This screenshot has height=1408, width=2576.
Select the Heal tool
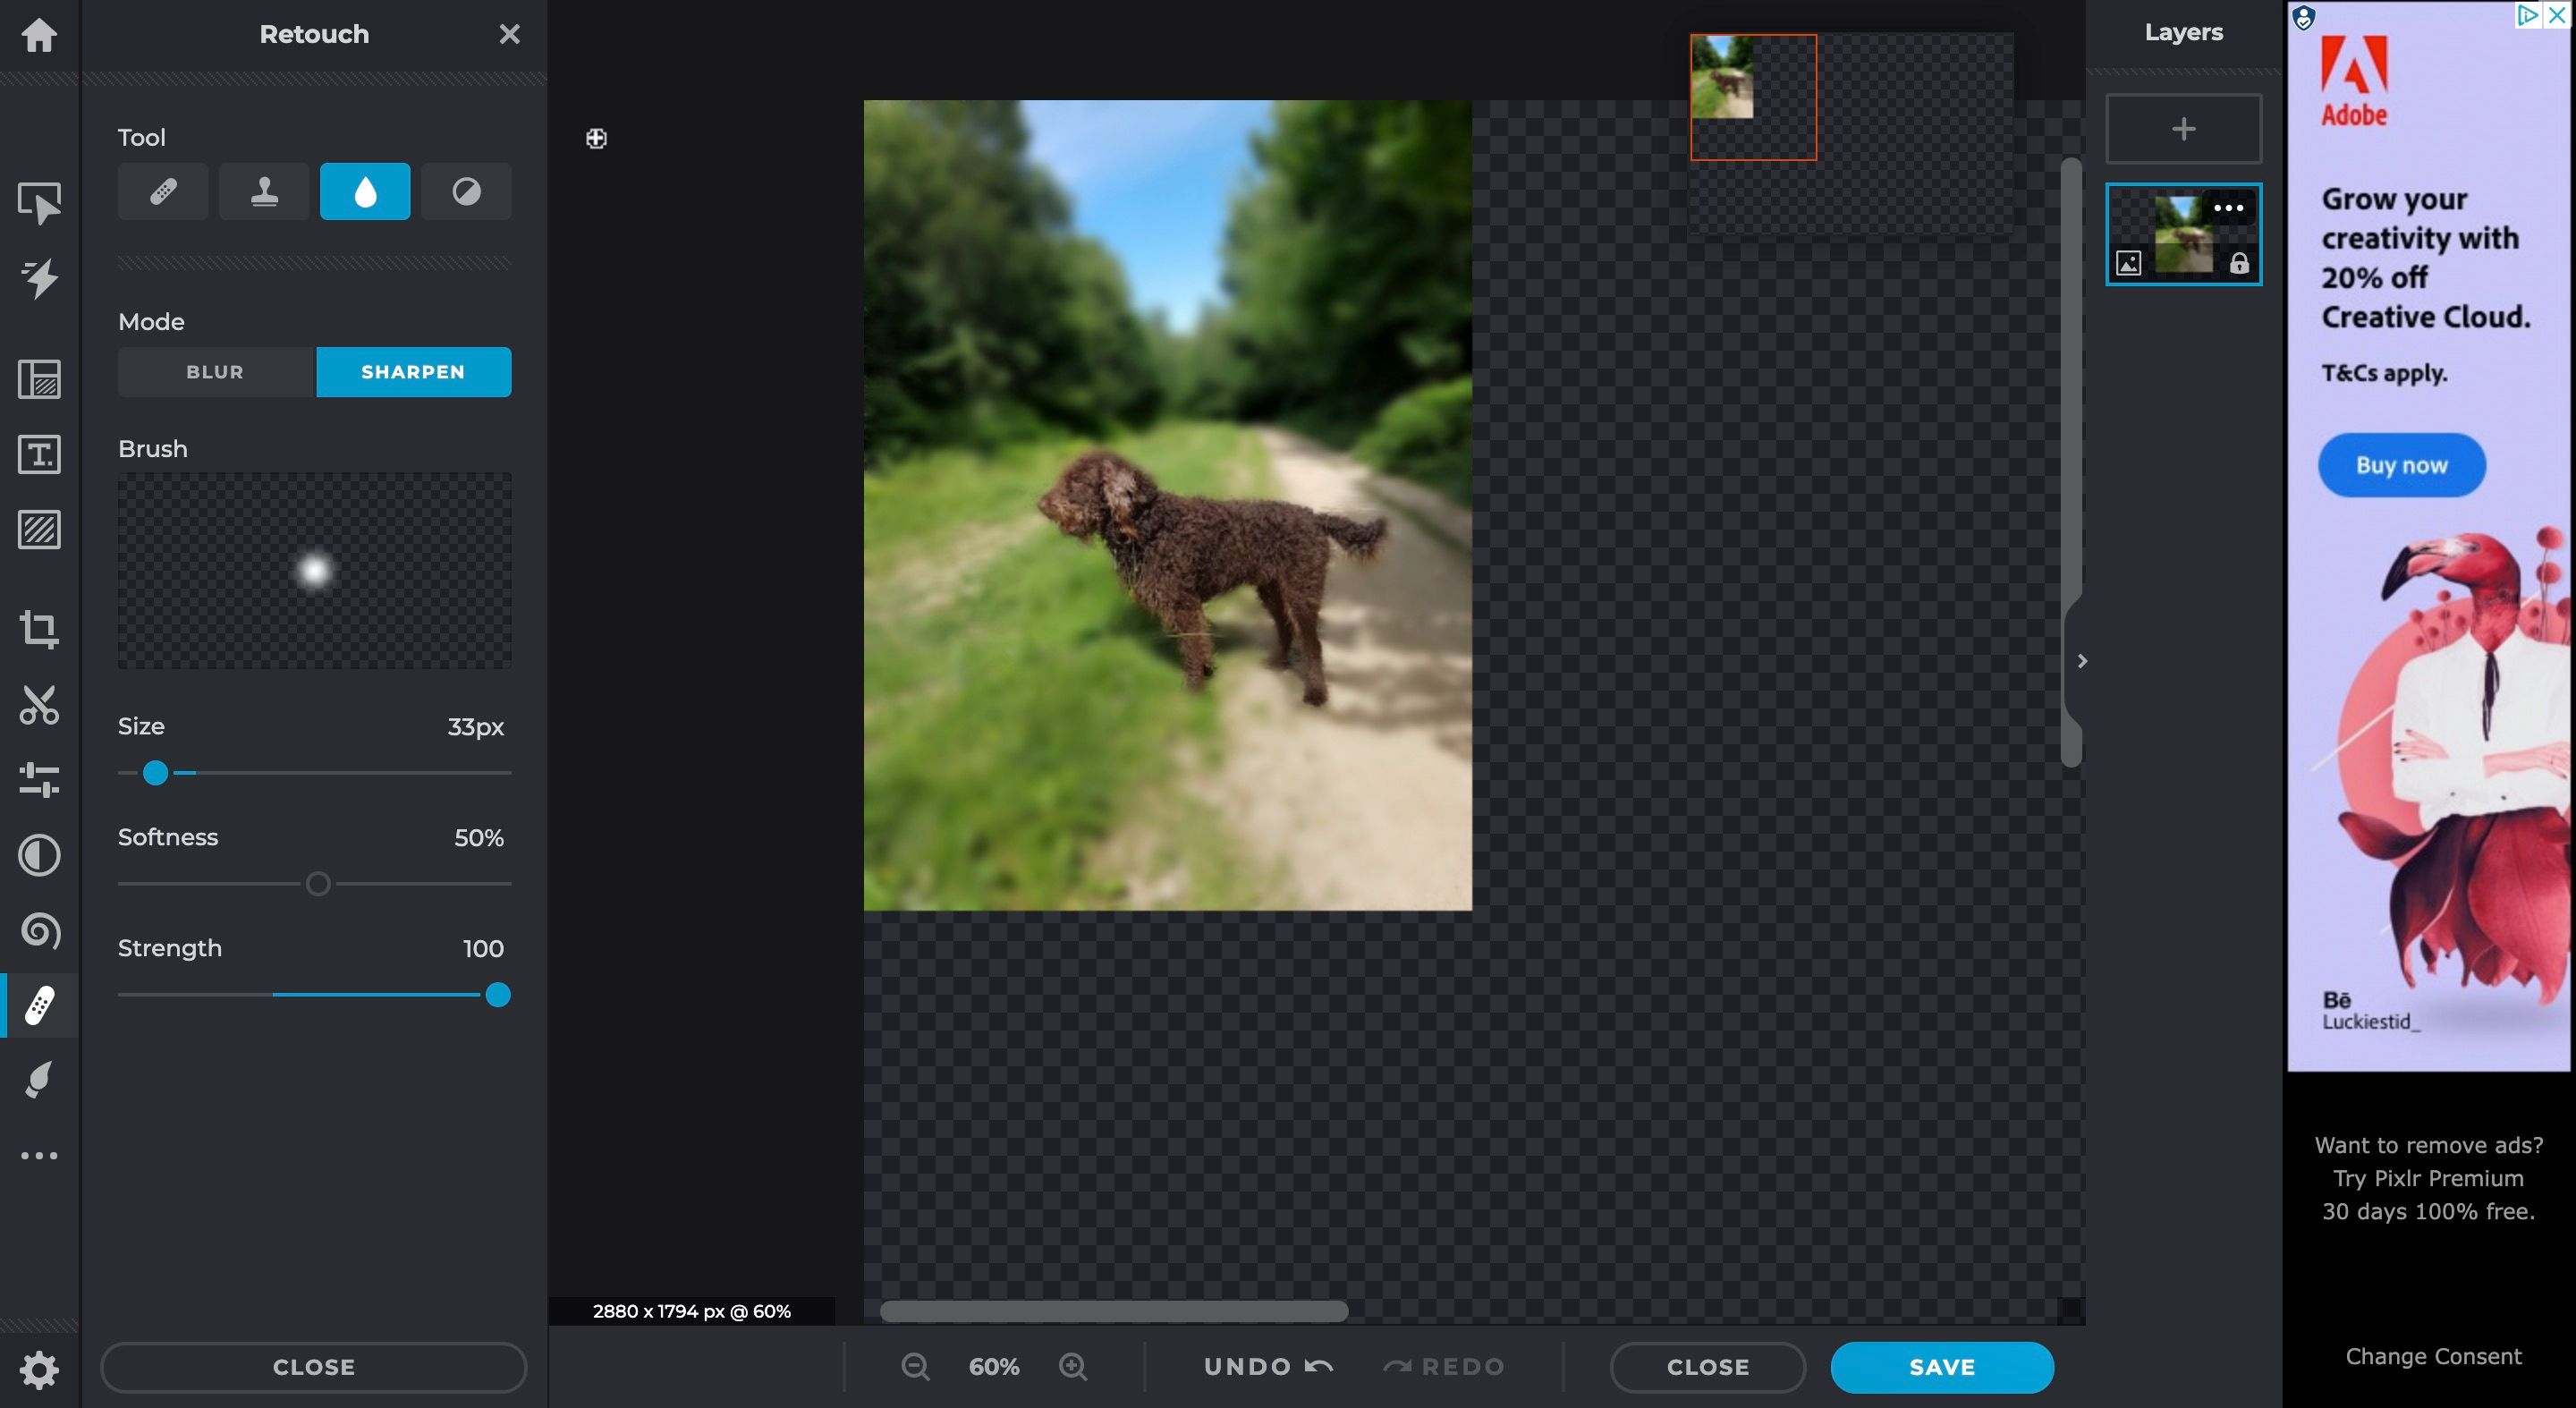pos(163,191)
